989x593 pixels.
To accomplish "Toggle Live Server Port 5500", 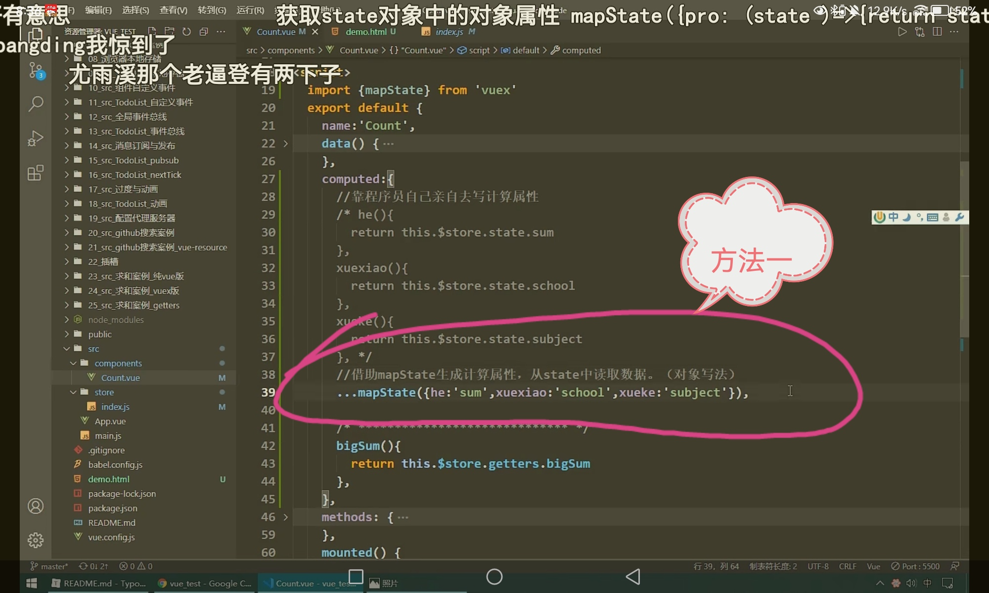I will click(x=915, y=566).
